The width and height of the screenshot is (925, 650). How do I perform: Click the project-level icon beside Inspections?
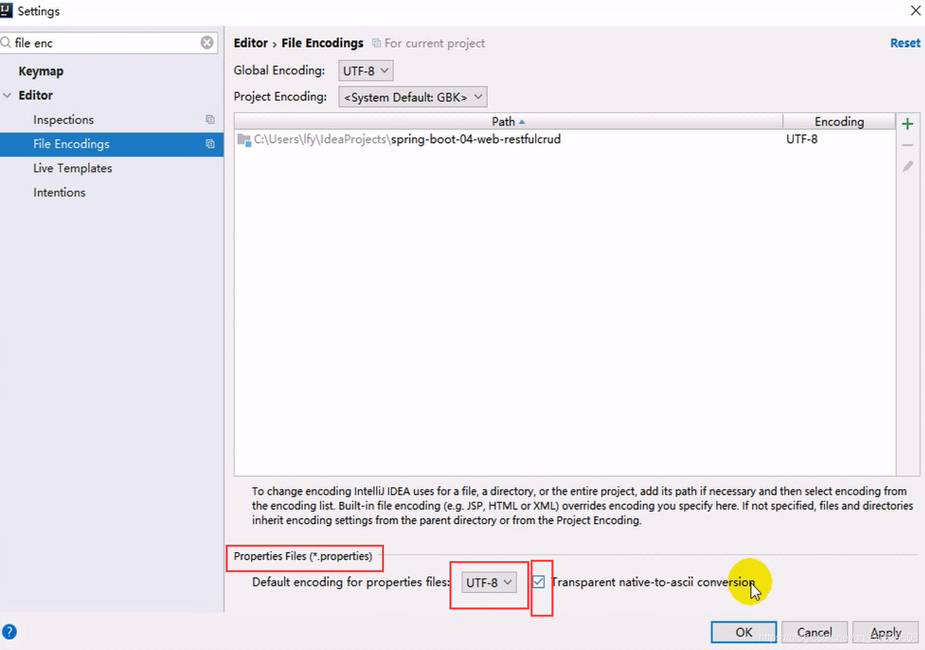210,120
